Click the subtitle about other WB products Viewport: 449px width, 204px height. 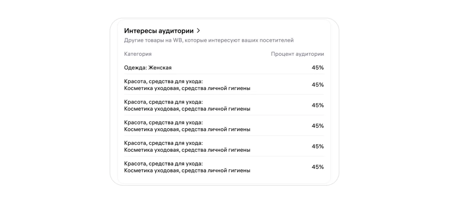(209, 40)
